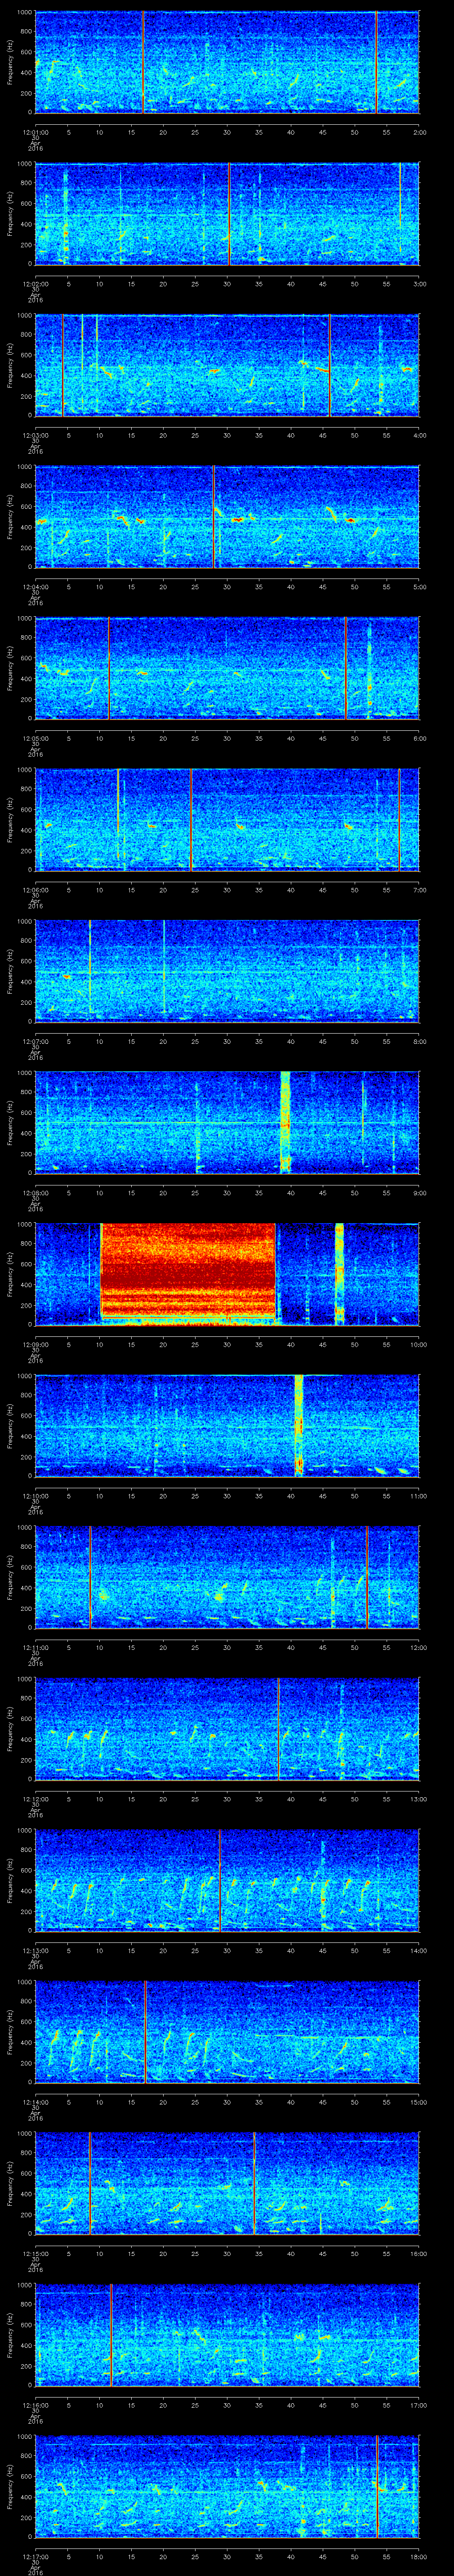Viewport: 454px width, 2576px height.
Task: Select the spectrogram panel starting at 12:05:00
Action: (227, 668)
